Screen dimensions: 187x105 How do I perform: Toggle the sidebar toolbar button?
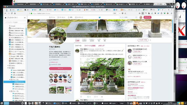[x=143, y=13]
